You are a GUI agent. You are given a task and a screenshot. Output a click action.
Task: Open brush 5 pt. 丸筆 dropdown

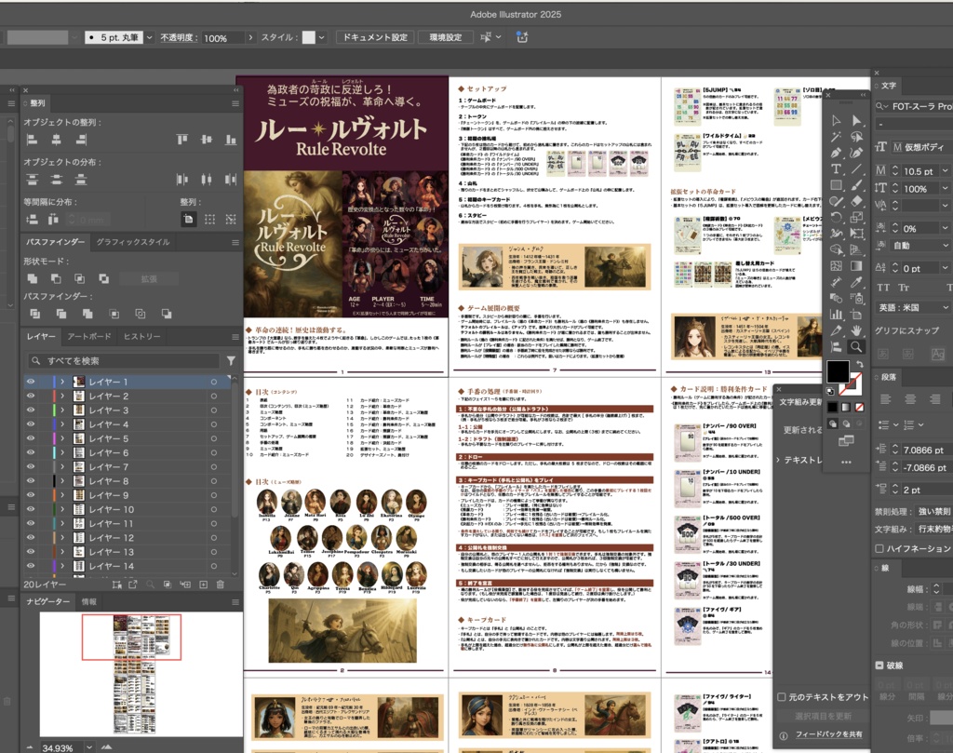pyautogui.click(x=150, y=37)
